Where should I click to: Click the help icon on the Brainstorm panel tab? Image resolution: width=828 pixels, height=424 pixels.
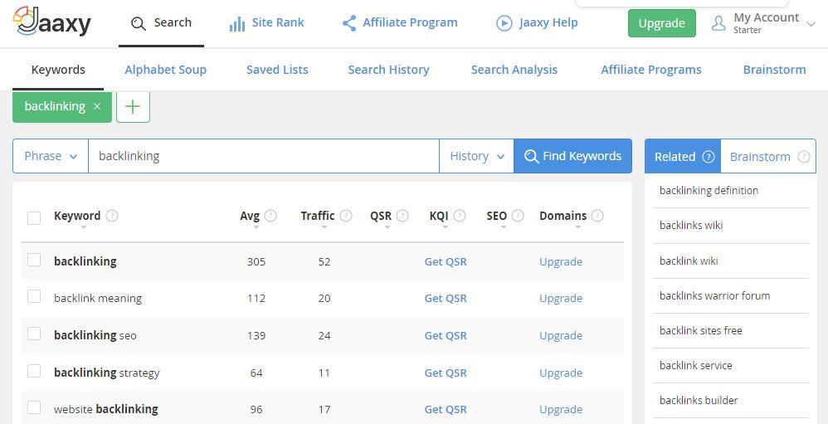[804, 157]
